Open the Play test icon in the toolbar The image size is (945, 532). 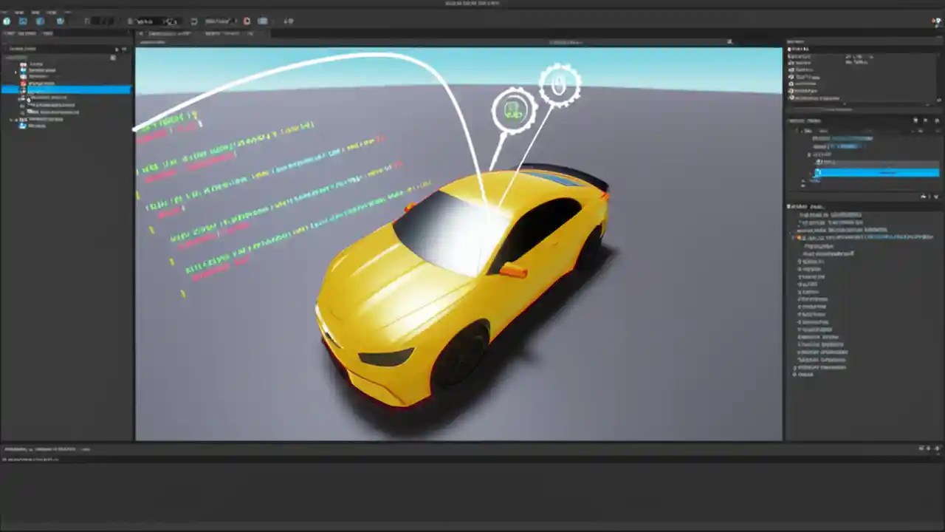point(263,21)
